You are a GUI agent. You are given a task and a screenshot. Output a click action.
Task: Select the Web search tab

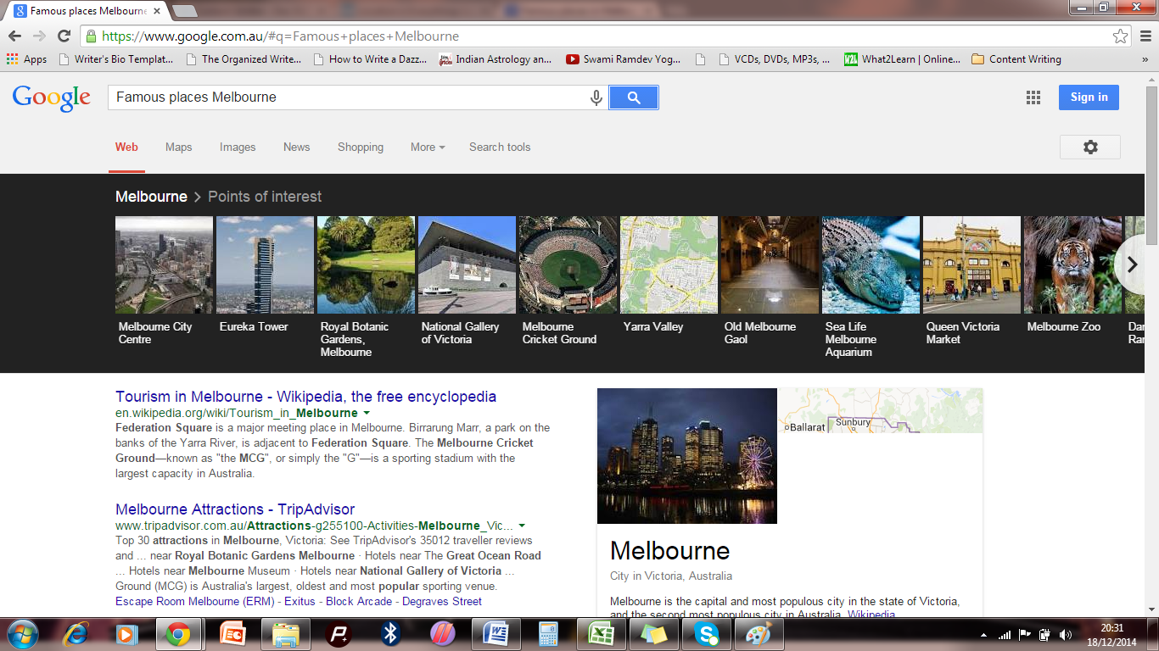point(126,147)
